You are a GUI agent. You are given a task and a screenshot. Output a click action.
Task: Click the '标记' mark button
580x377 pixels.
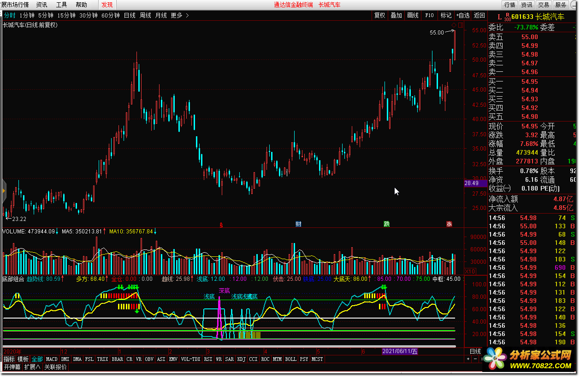(446, 15)
